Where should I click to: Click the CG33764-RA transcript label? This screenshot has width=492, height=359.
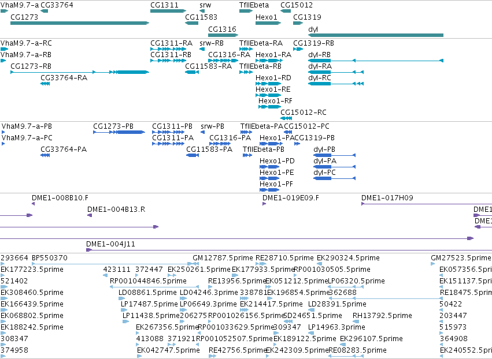tap(64, 78)
